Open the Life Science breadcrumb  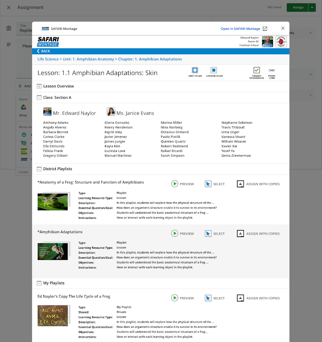tap(48, 59)
